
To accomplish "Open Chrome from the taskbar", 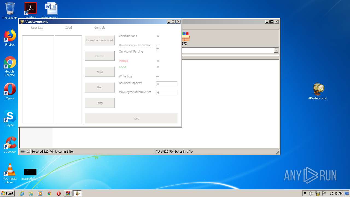I will [x=49, y=193].
